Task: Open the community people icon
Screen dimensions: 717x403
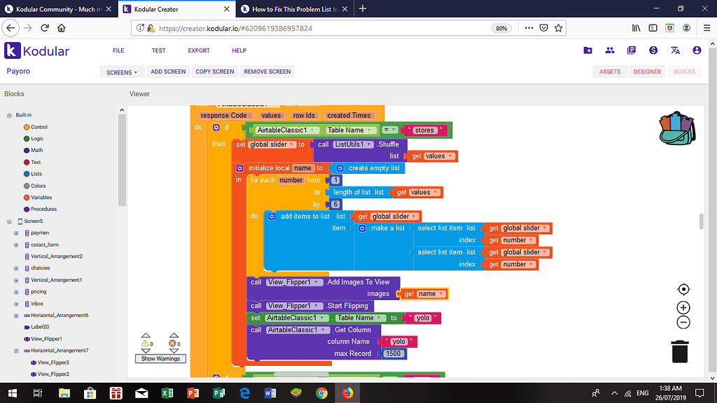Action: coord(610,50)
